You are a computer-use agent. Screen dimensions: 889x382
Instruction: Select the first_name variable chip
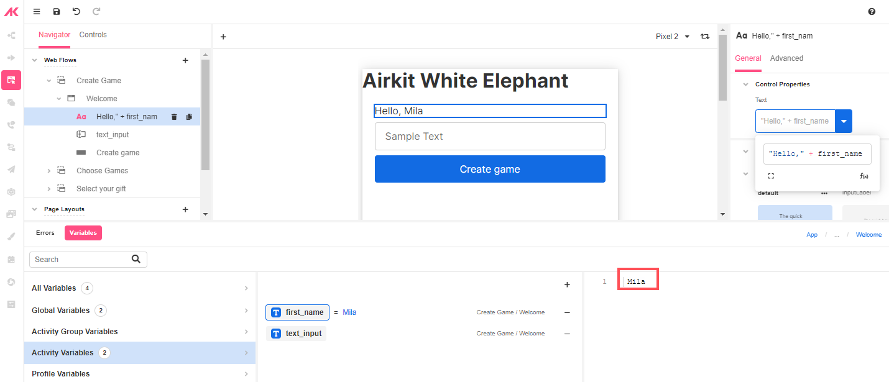pyautogui.click(x=297, y=312)
